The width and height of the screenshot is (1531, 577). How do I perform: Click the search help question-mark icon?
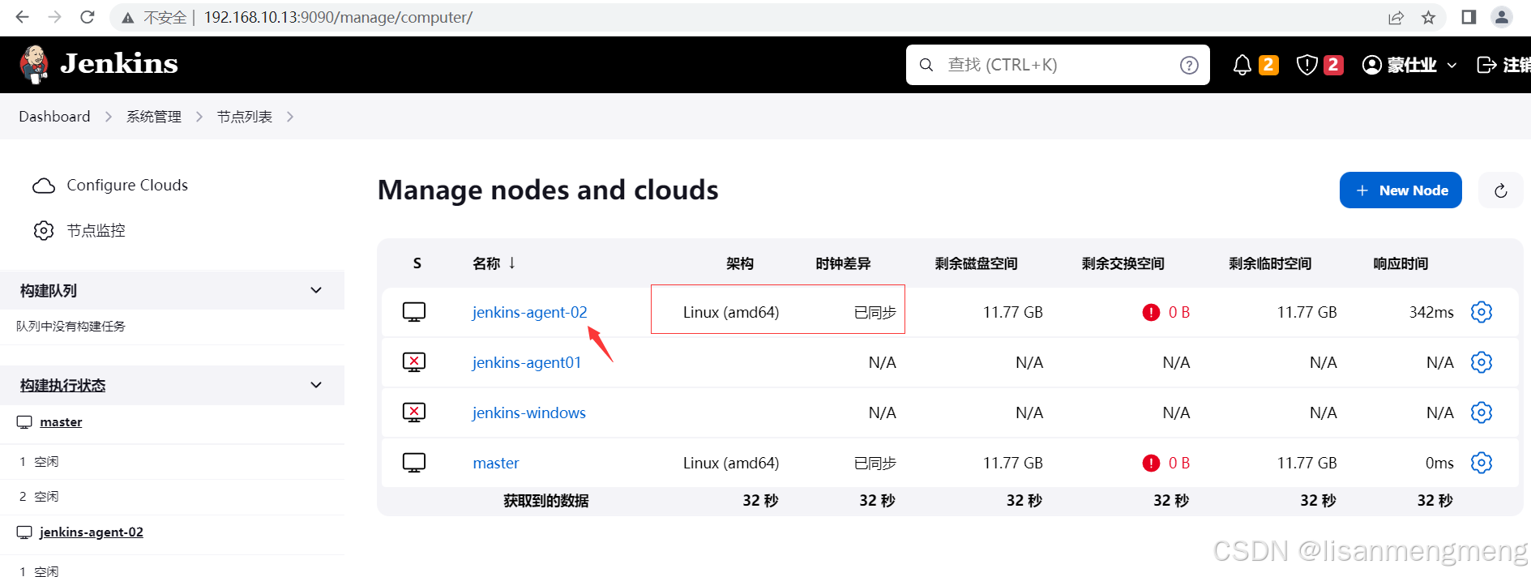pos(1189,65)
